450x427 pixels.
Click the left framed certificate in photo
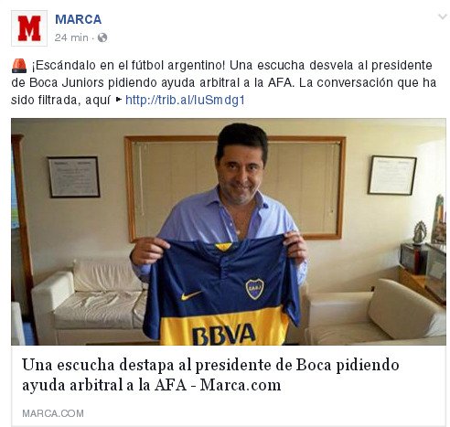point(74,176)
